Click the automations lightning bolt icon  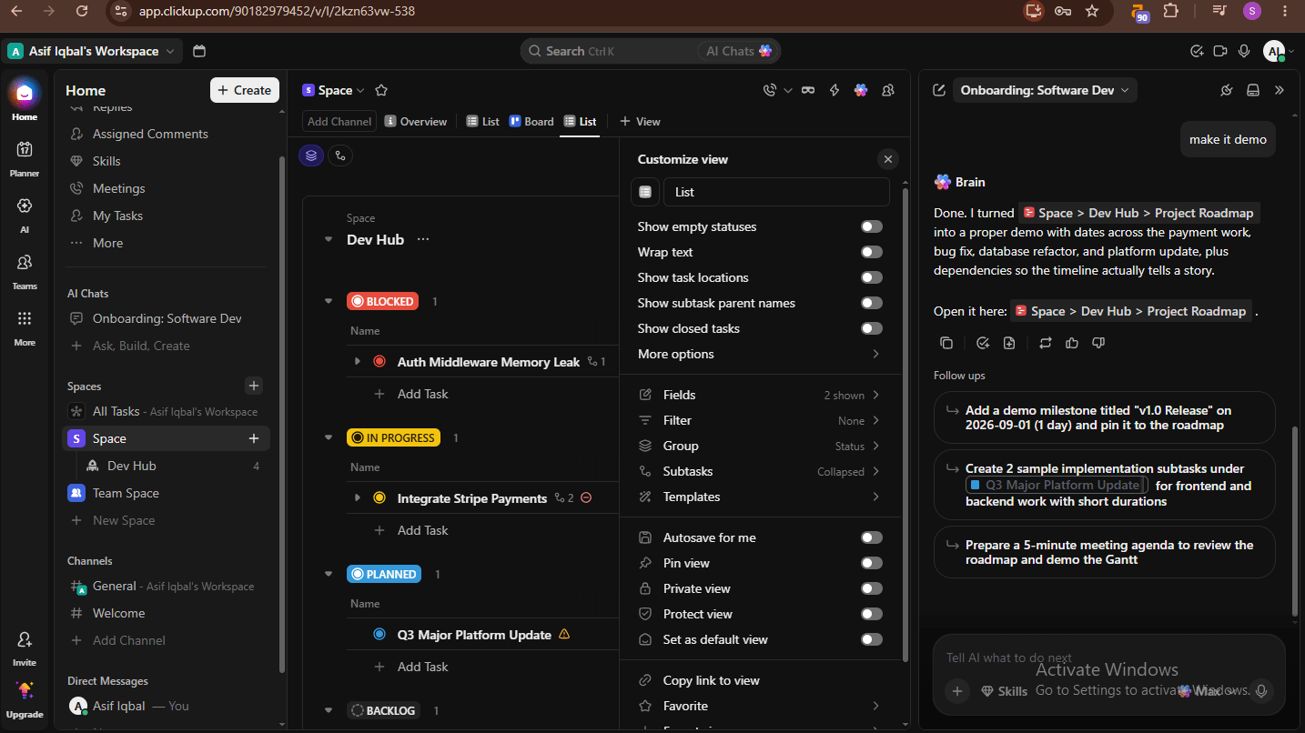click(x=834, y=90)
